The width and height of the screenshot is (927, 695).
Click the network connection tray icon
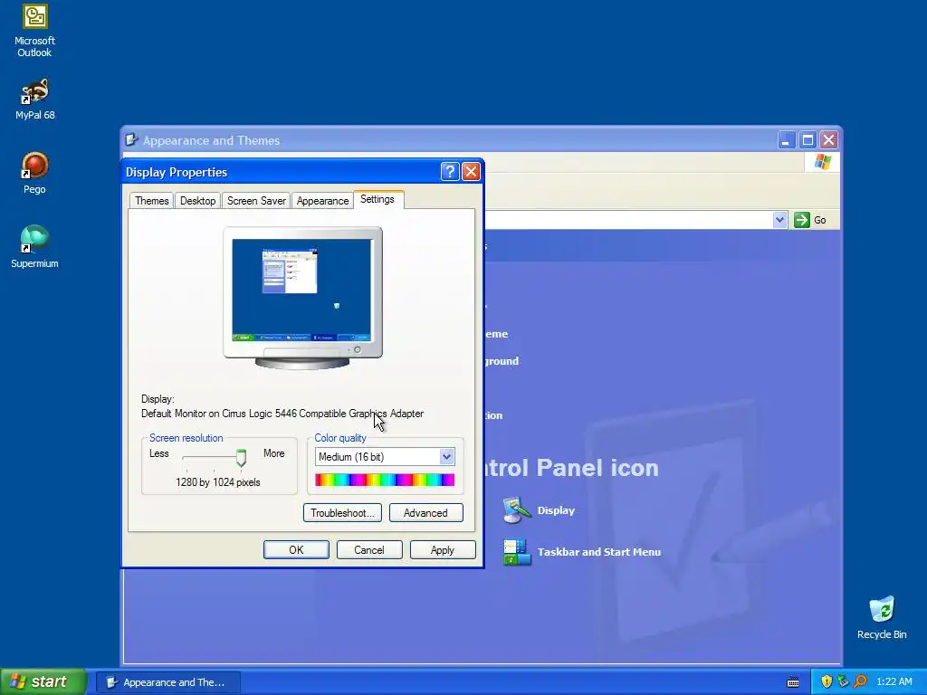pyautogui.click(x=843, y=681)
